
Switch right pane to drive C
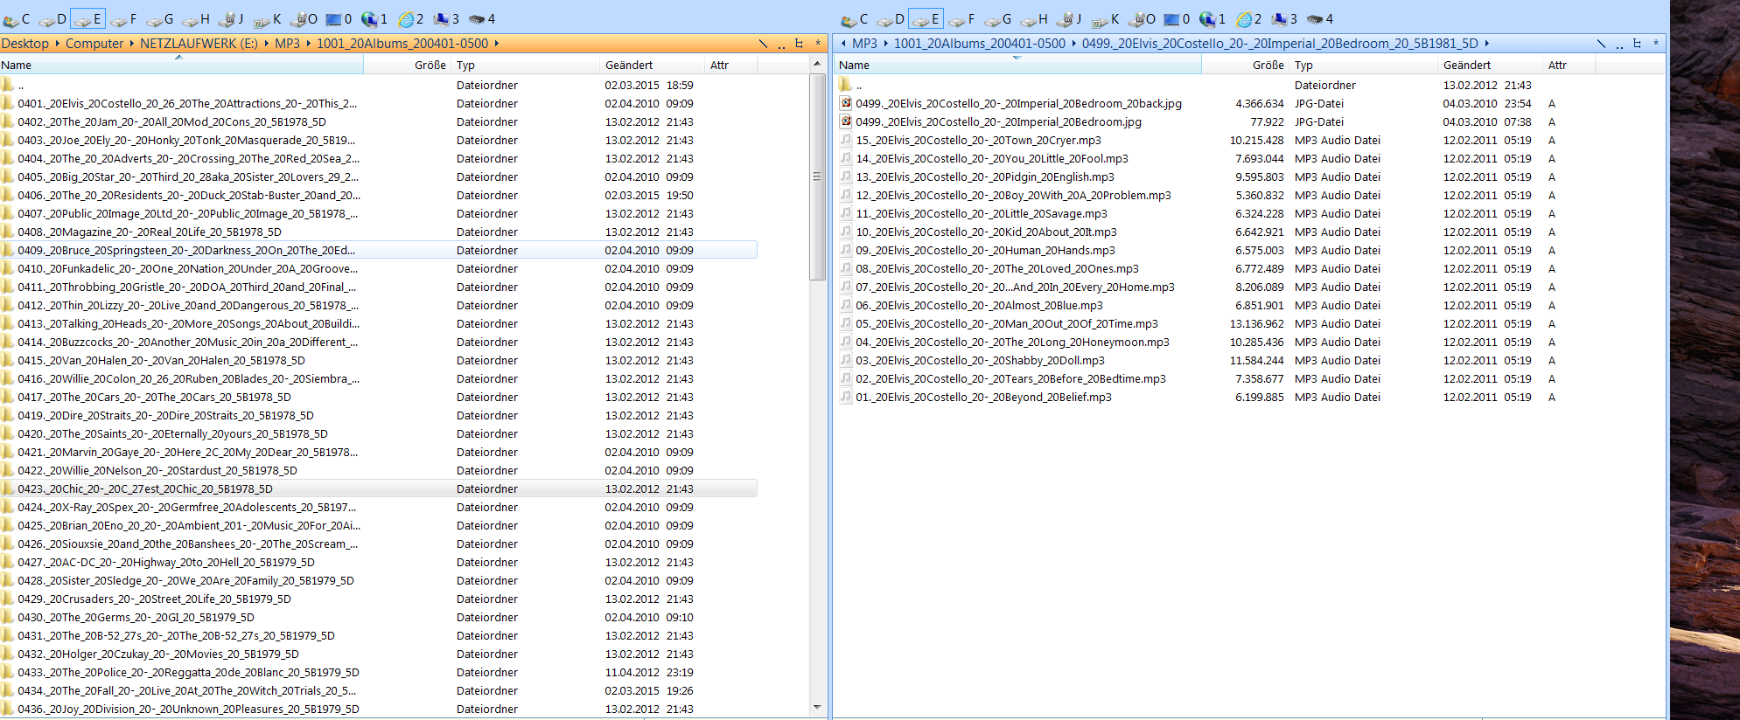(x=855, y=18)
